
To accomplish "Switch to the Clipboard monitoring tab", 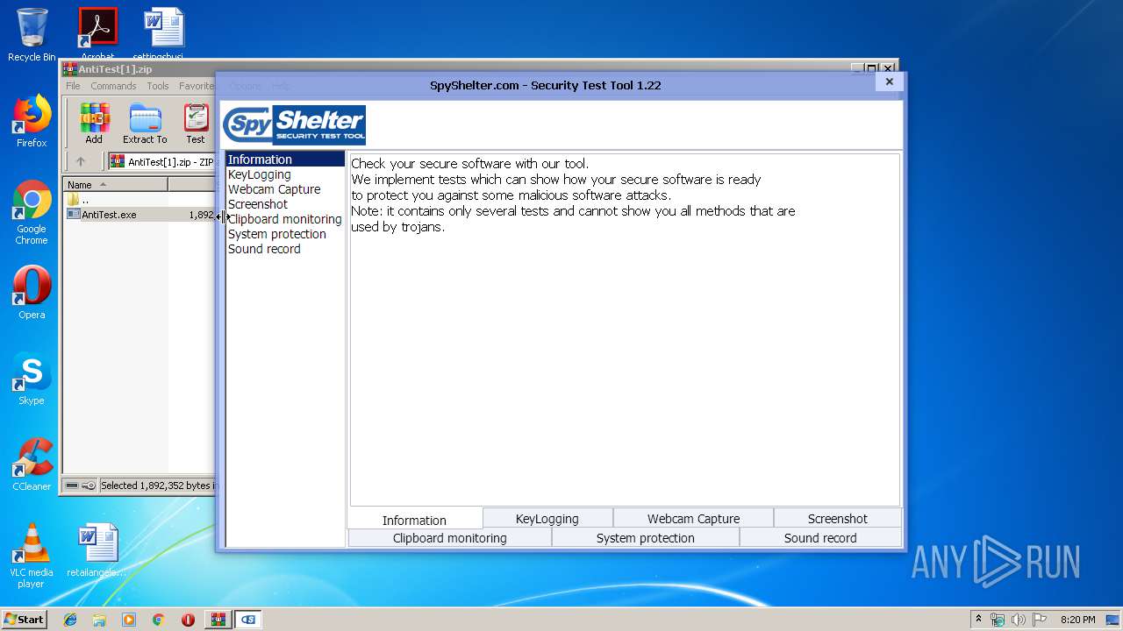I will coord(450,537).
